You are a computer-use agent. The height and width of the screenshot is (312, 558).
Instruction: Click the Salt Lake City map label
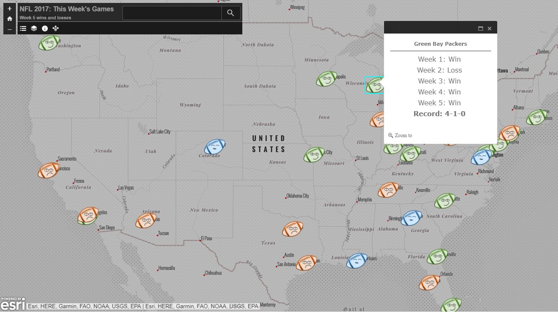(x=160, y=132)
